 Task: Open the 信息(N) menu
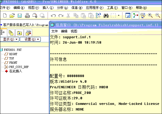tap(77, 8)
